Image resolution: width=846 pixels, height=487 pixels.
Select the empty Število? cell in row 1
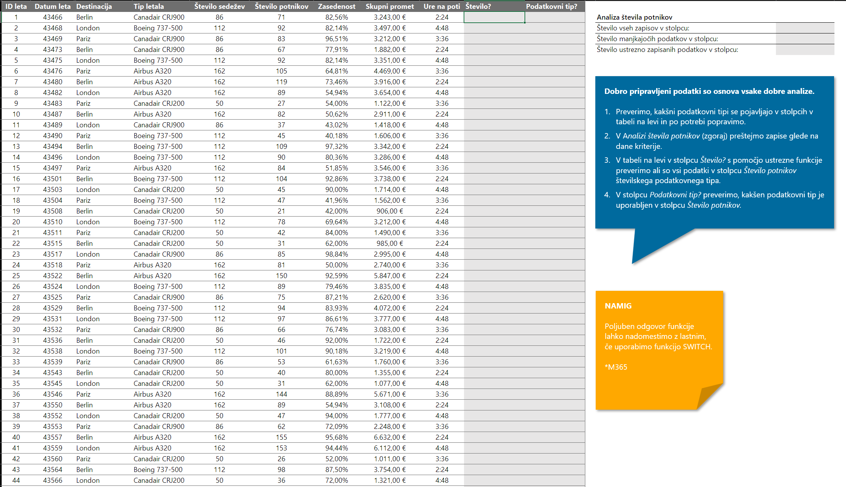(494, 17)
